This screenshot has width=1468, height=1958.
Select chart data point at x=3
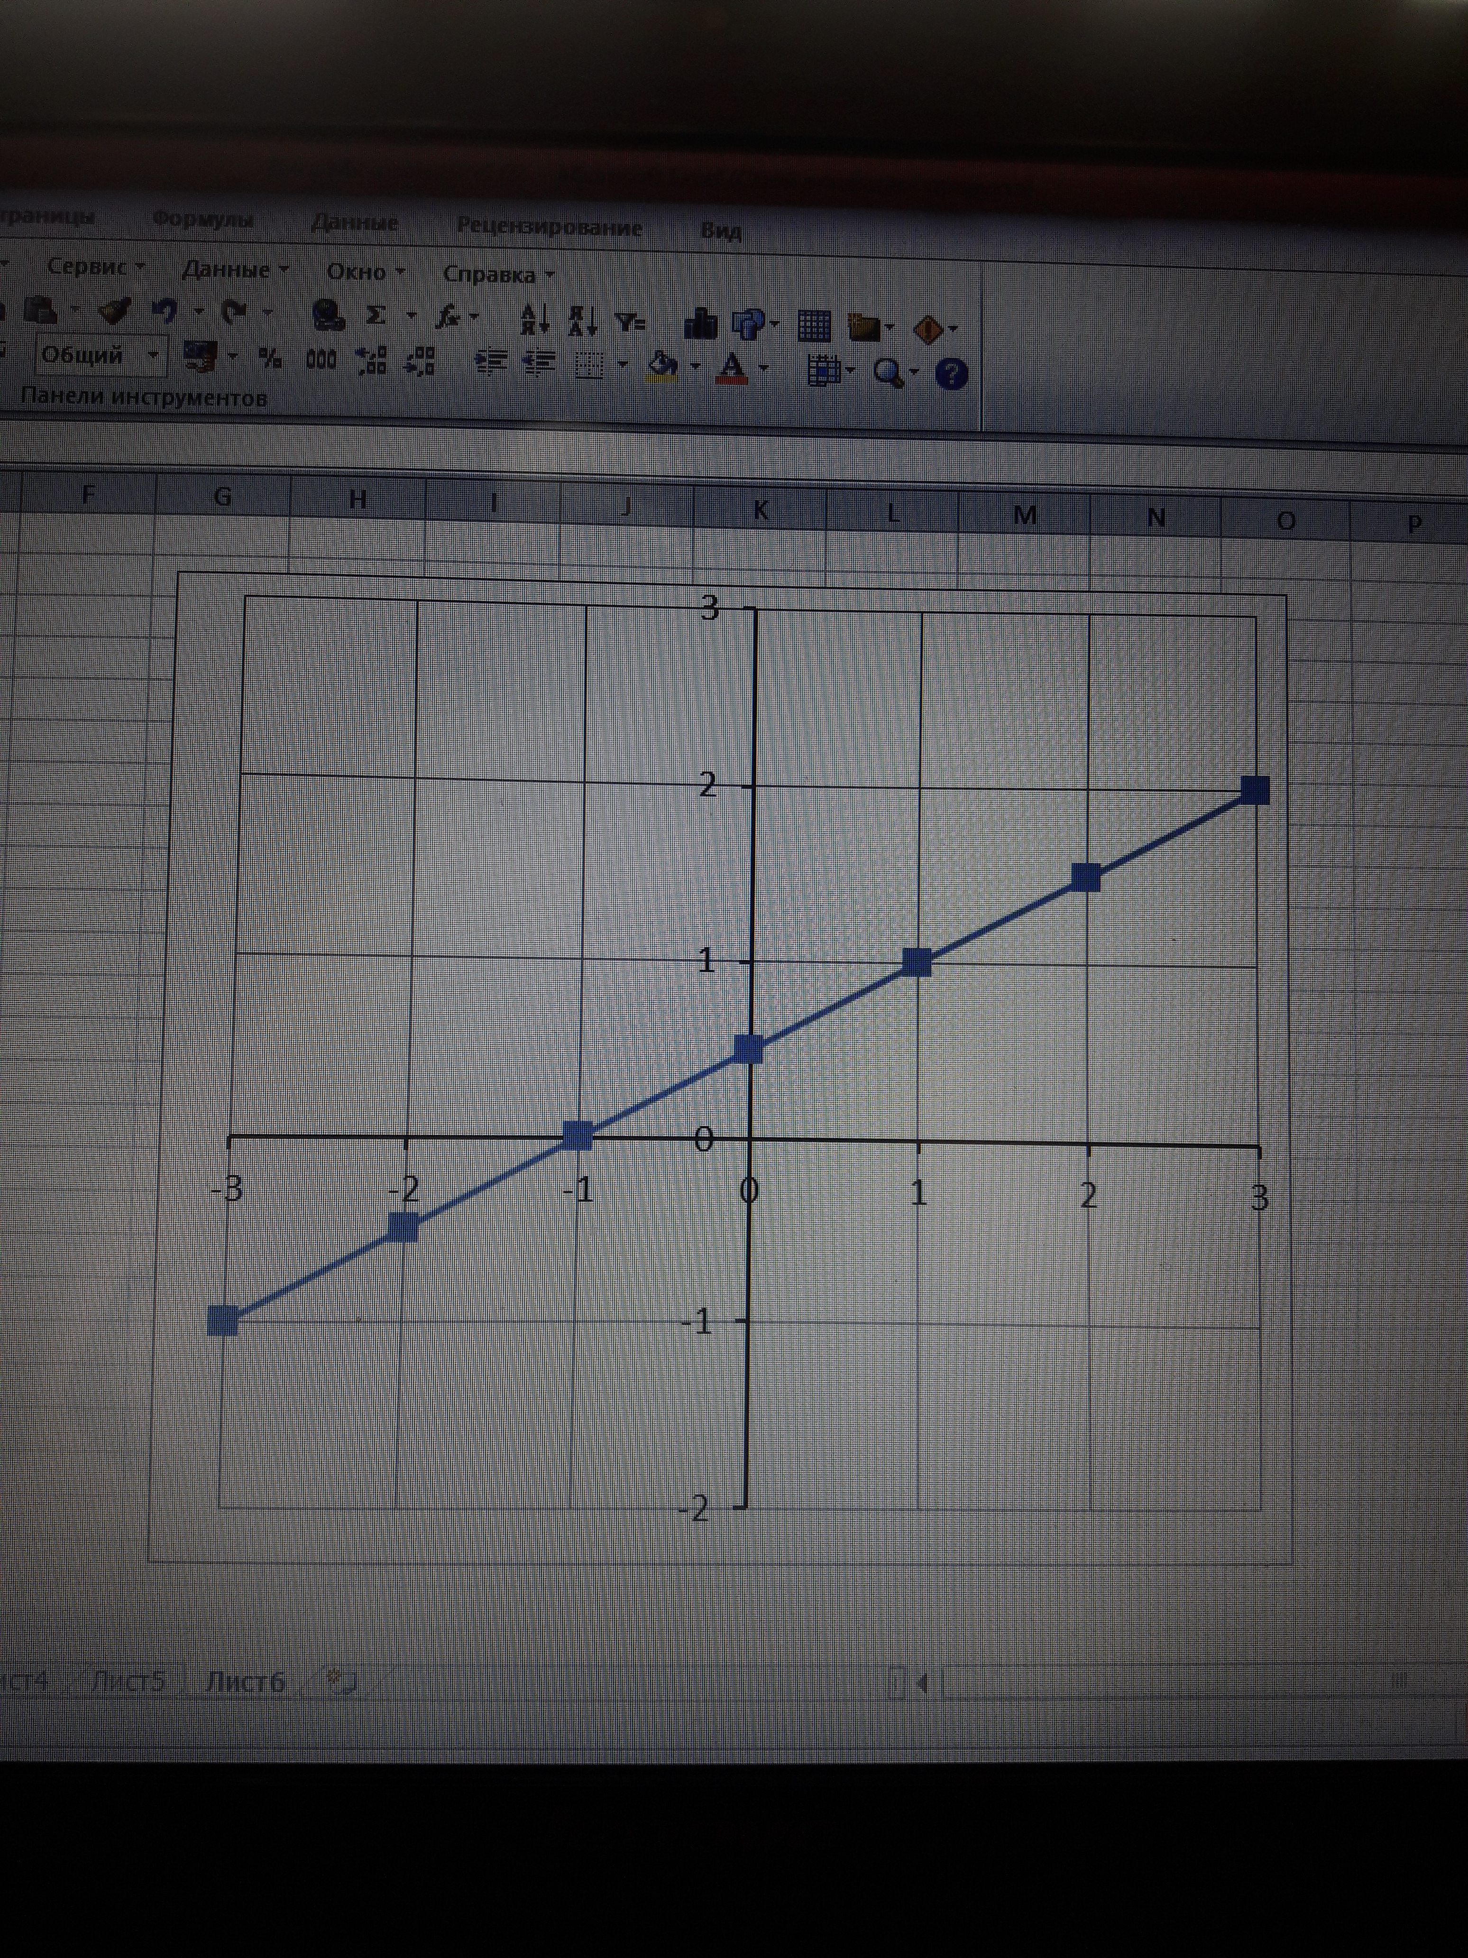[1256, 790]
